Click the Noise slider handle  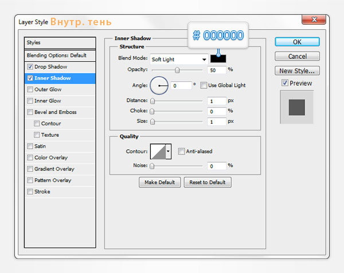(152, 166)
